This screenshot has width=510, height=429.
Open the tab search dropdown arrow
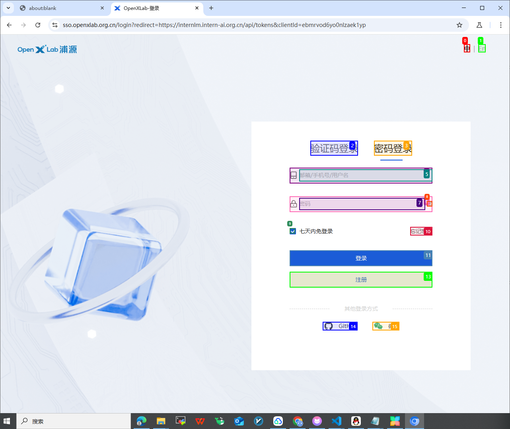(x=8, y=8)
